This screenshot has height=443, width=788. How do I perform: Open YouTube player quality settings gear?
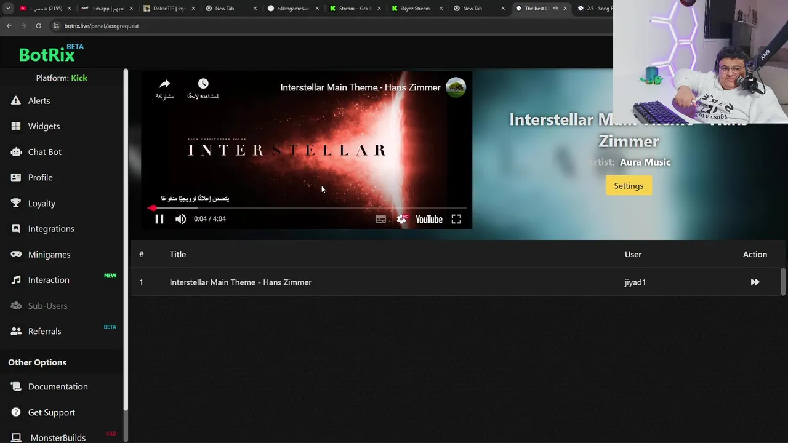pos(402,219)
